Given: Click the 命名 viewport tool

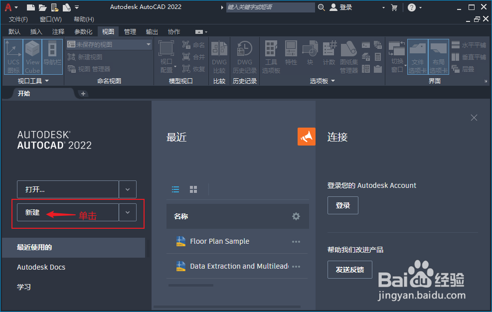Looking at the screenshot, I should [193, 45].
